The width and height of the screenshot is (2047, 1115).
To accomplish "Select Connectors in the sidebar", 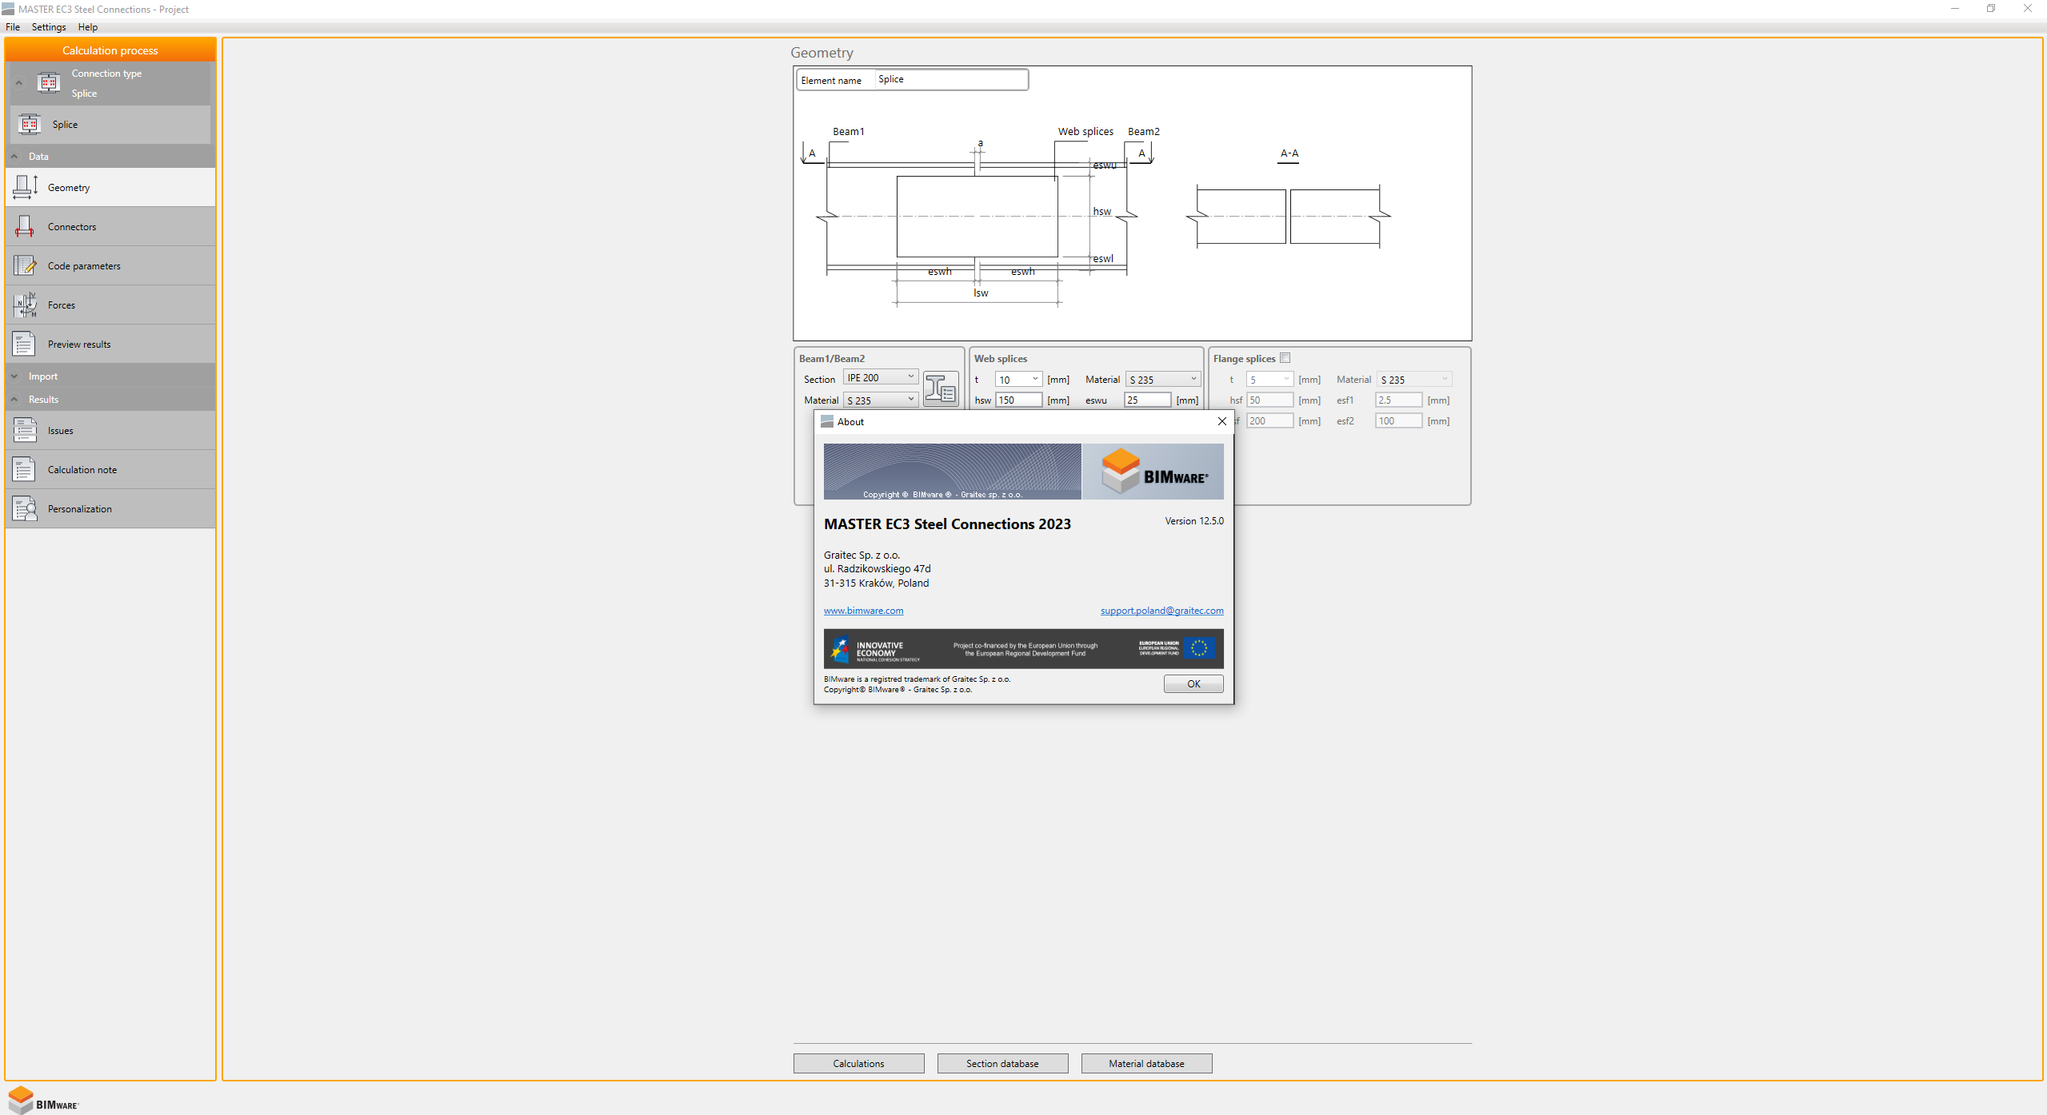I will 110,227.
